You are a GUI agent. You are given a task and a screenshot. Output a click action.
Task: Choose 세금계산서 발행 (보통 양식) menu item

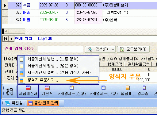58,59
